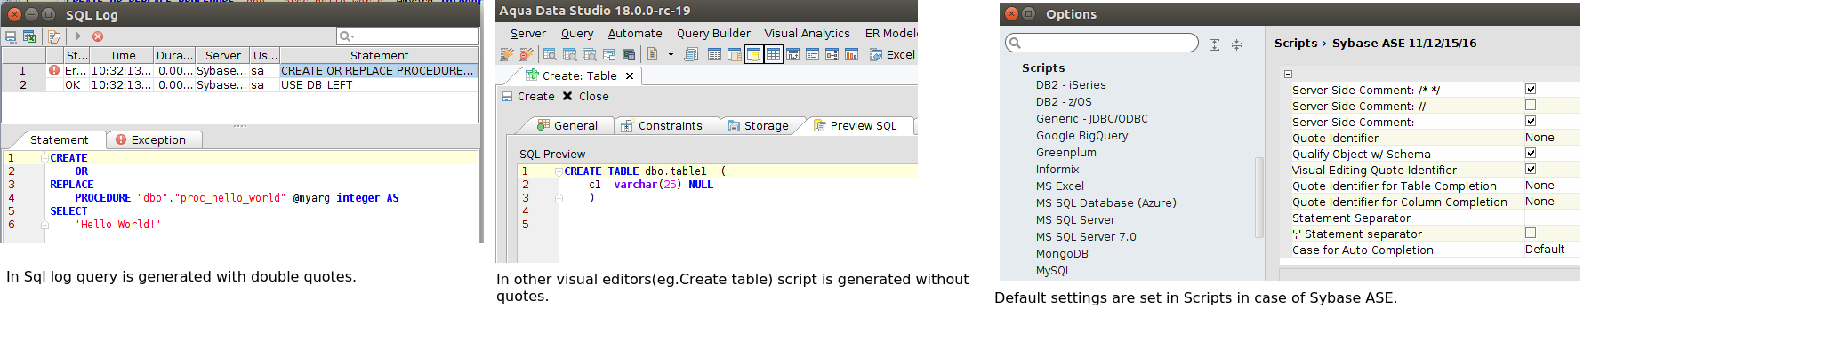Viewport: 1825px width, 341px height.
Task: Click the collapse all icon in Options
Action: (1236, 44)
